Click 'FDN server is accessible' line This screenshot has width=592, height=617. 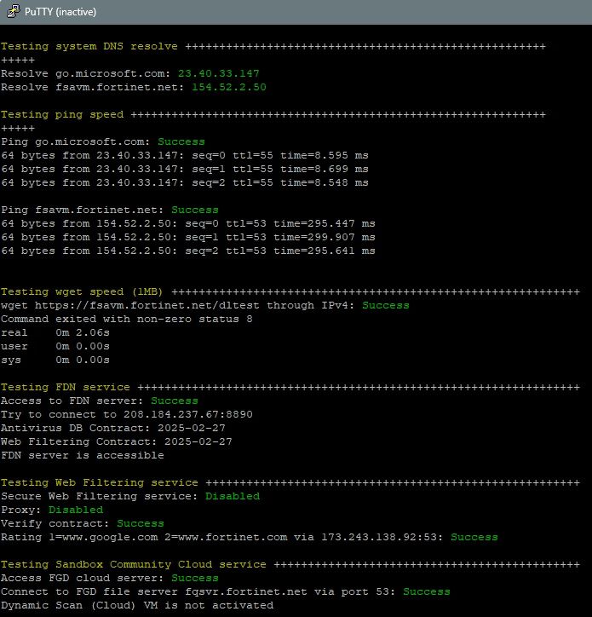[x=83, y=455]
